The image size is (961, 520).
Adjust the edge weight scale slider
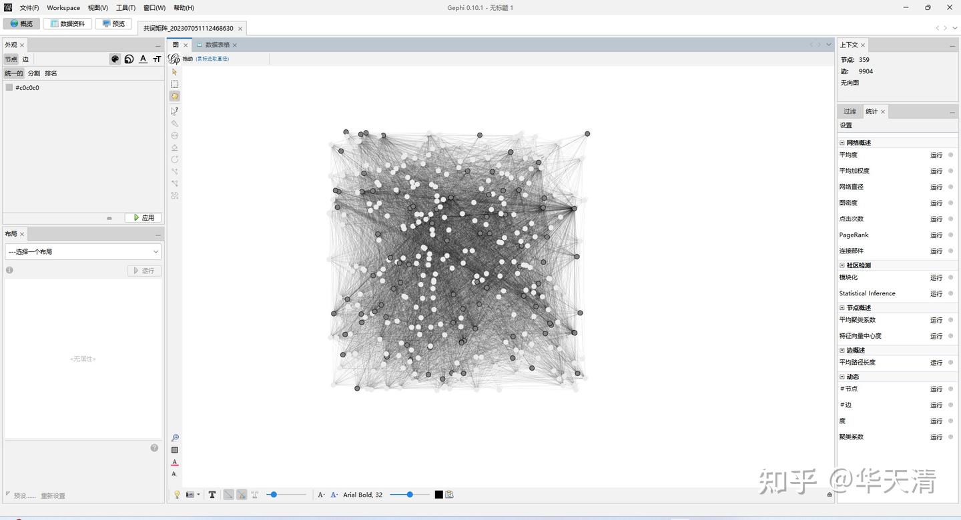point(286,495)
